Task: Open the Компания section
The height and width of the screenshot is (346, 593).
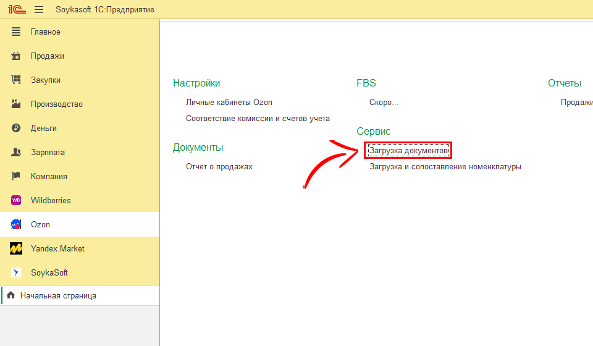Action: click(80, 176)
